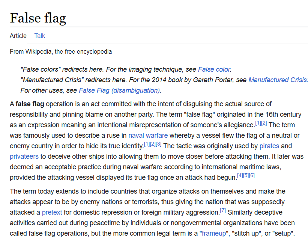The width and height of the screenshot is (308, 245).
Task: Select the Article tab
Action: coord(18,36)
